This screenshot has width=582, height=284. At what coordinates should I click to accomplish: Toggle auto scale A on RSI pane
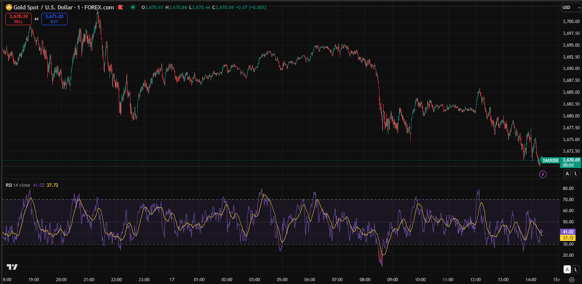tap(567, 269)
